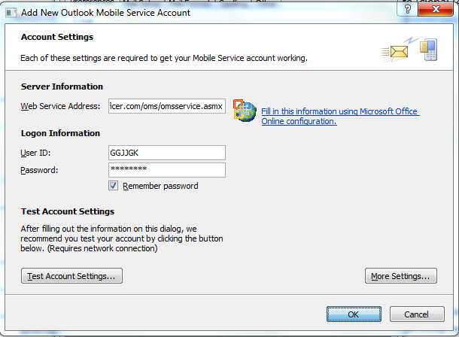This screenshot has height=337, width=459.
Task: Click the Test Account Settings heading text
Action: click(68, 211)
